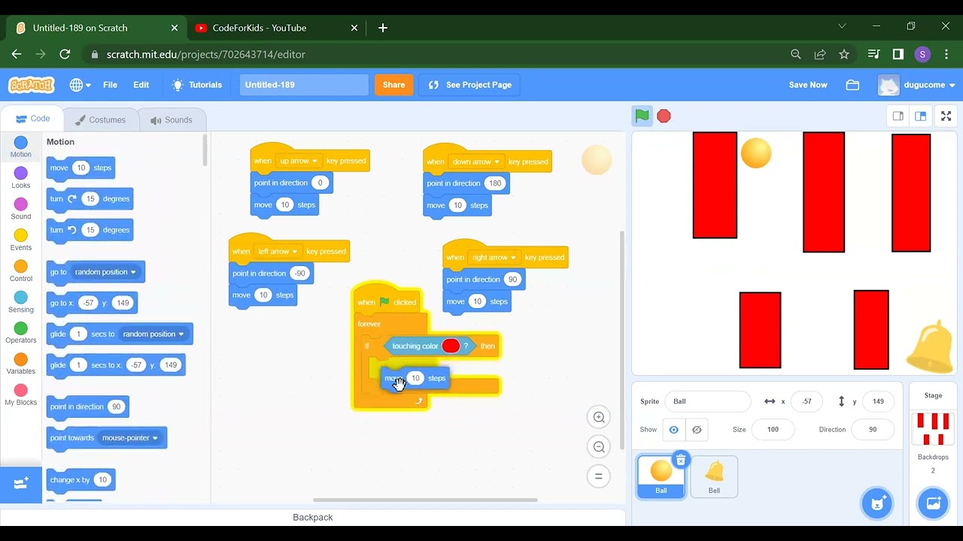963x541 pixels.
Task: Click red color swatch in touching color block
Action: (451, 346)
